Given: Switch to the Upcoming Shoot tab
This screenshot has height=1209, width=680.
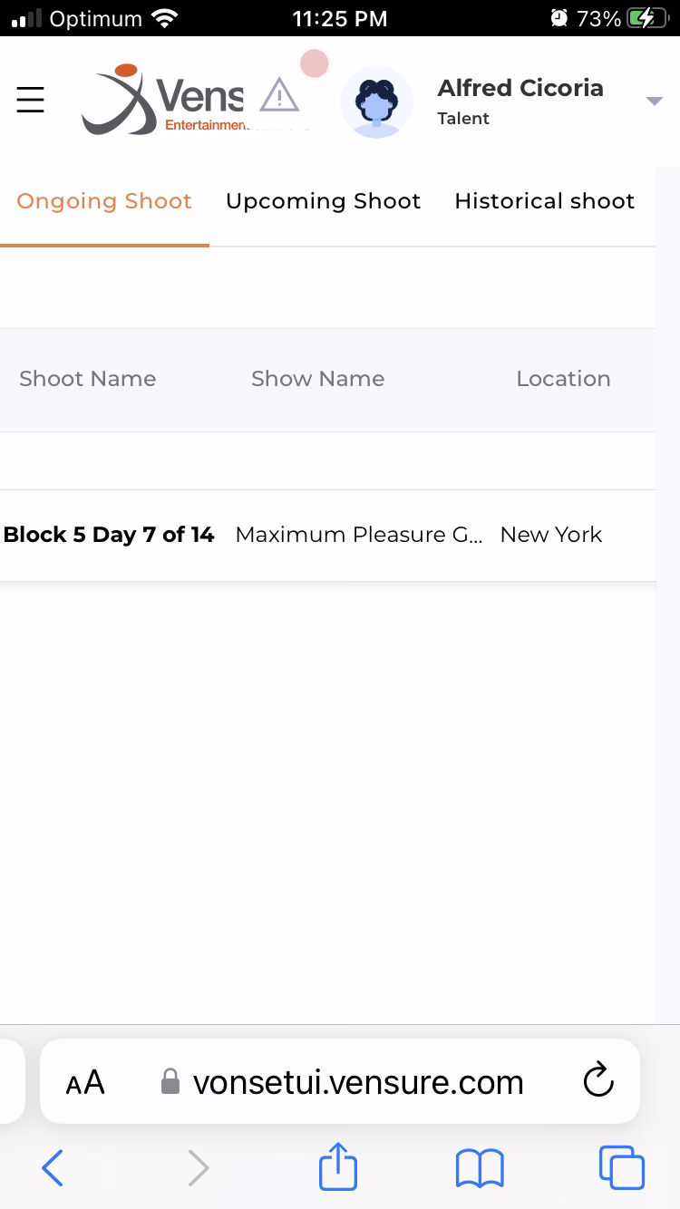Looking at the screenshot, I should 323,201.
